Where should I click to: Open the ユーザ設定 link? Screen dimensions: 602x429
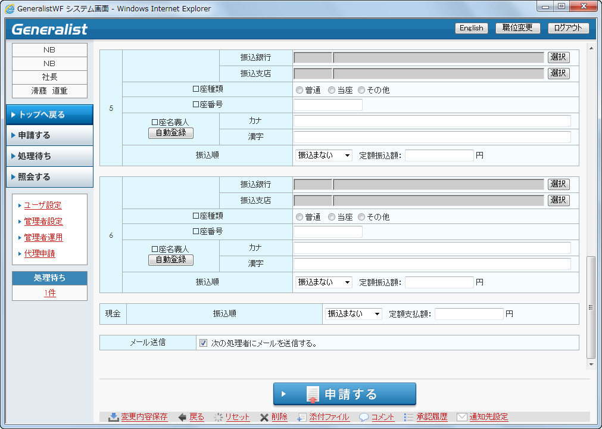[x=42, y=206]
